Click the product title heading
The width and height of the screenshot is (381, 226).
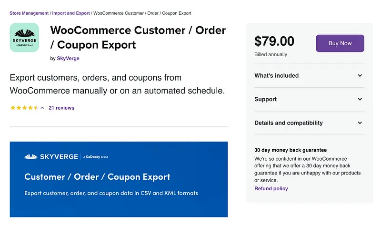pos(138,38)
